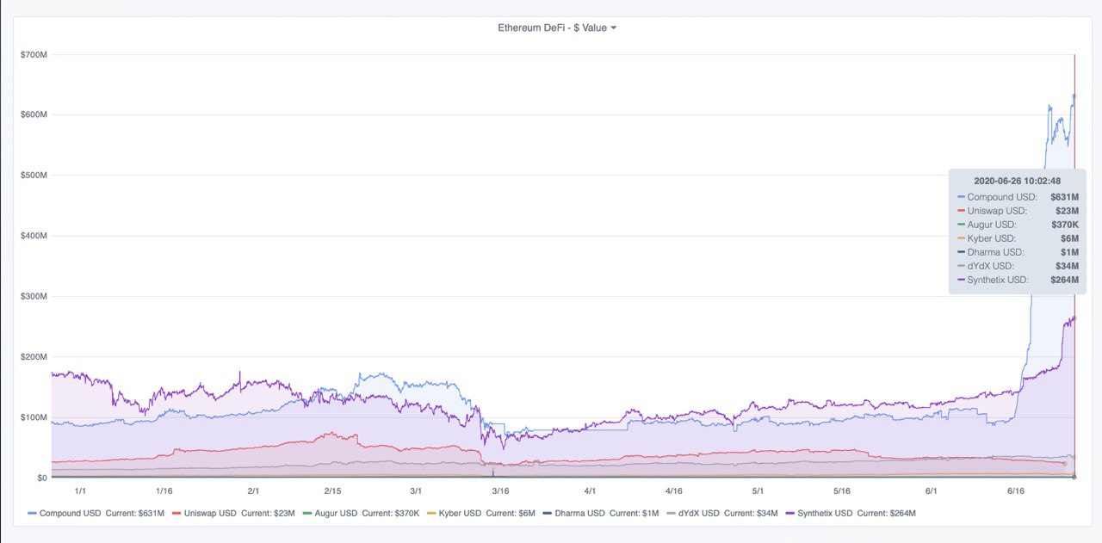Click the 2/15 date label on the x-axis
The width and height of the screenshot is (1102, 543).
(x=332, y=491)
